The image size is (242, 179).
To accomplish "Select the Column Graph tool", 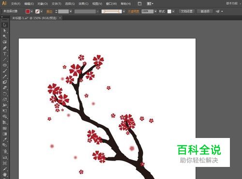I will coord(5,157).
